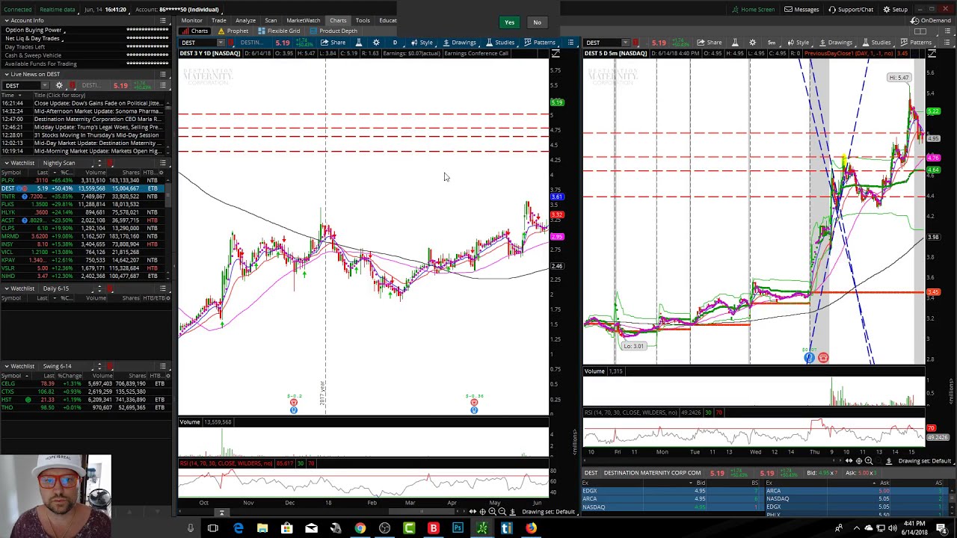957x538 pixels.
Task: Toggle the chart grid layout icon below OnDemand
Action: [921, 31]
